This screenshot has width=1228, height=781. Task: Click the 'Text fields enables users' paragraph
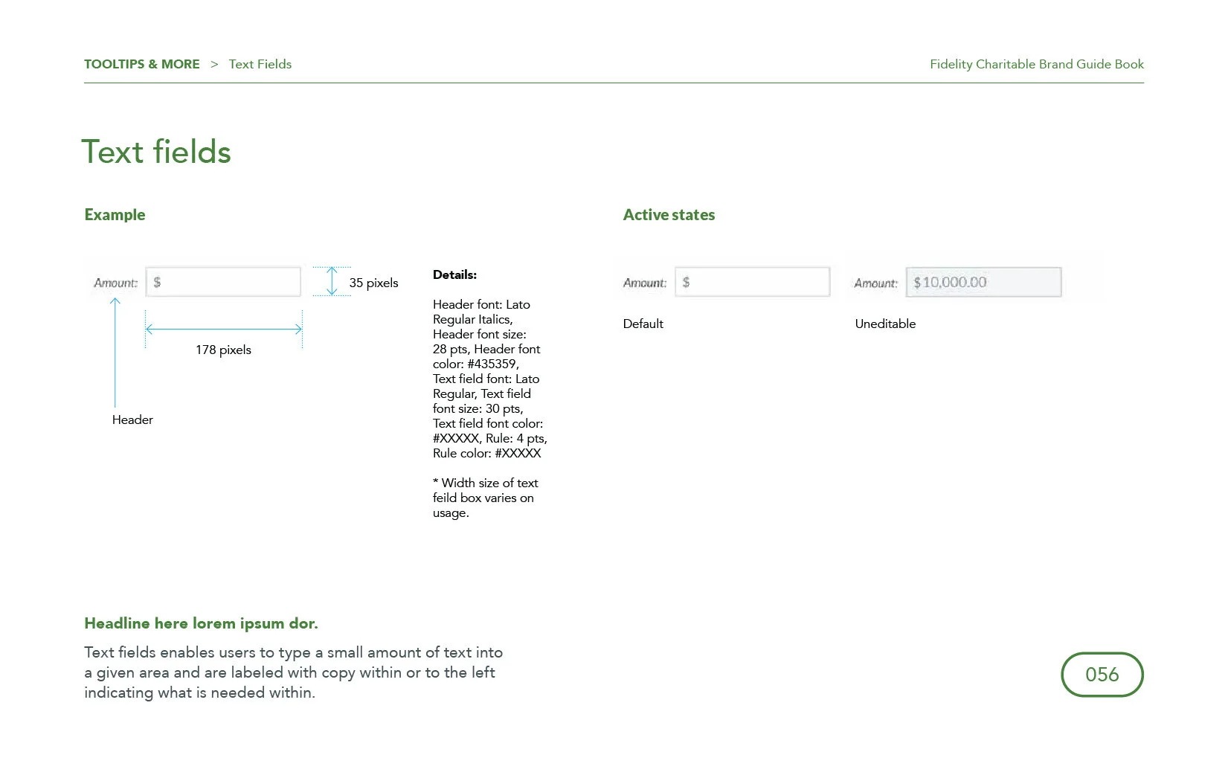tap(293, 672)
